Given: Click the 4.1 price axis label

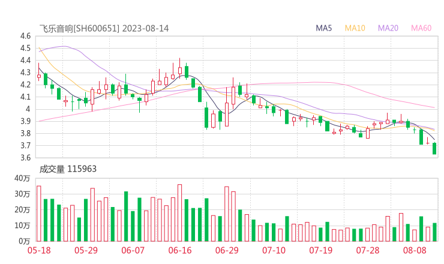Looking at the screenshot, I should 25,97.
